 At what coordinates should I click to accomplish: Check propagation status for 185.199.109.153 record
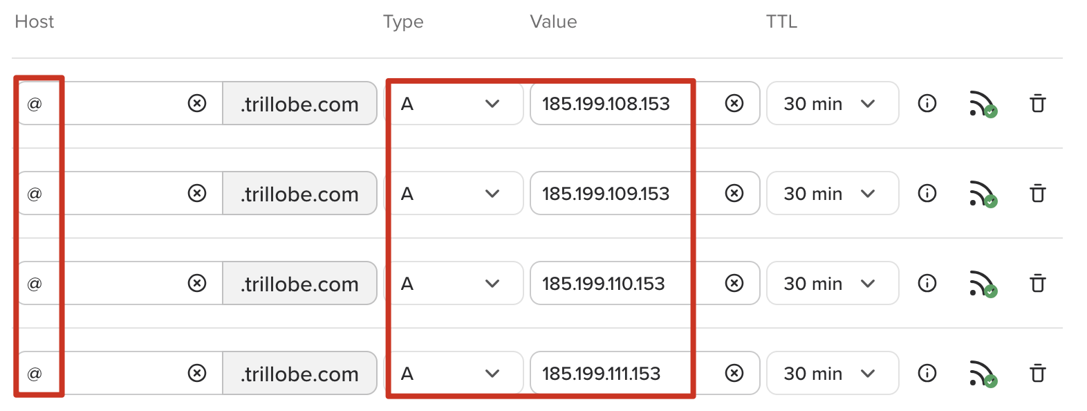(x=982, y=194)
